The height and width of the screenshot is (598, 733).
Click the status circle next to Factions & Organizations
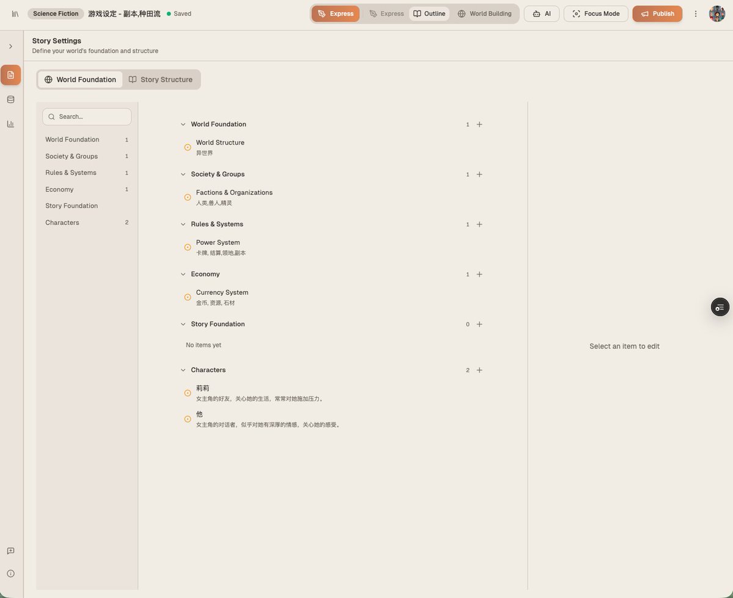[188, 198]
